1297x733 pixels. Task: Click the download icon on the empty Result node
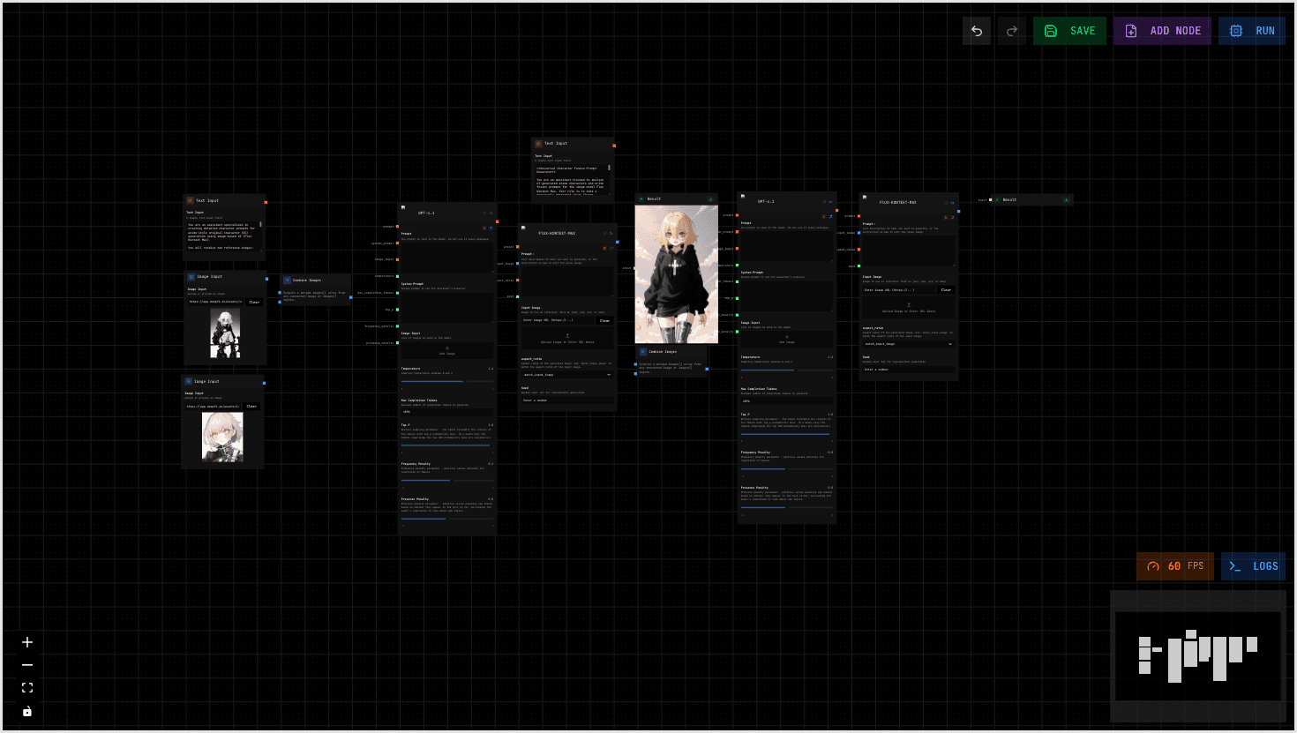coord(1066,200)
